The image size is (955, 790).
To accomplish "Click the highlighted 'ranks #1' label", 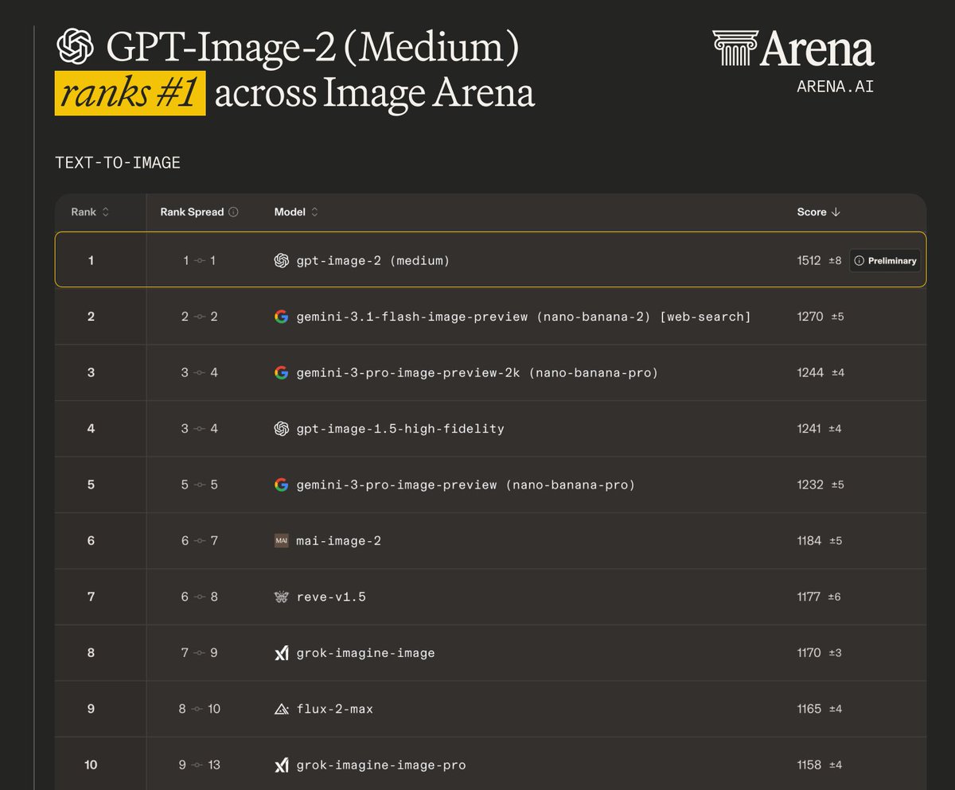I will [x=130, y=94].
